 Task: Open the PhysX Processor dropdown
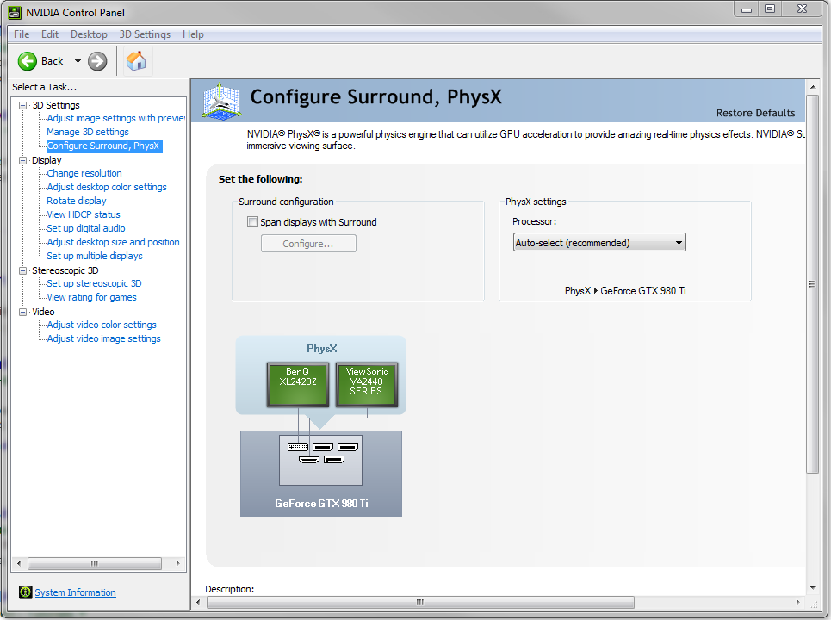[x=599, y=243]
